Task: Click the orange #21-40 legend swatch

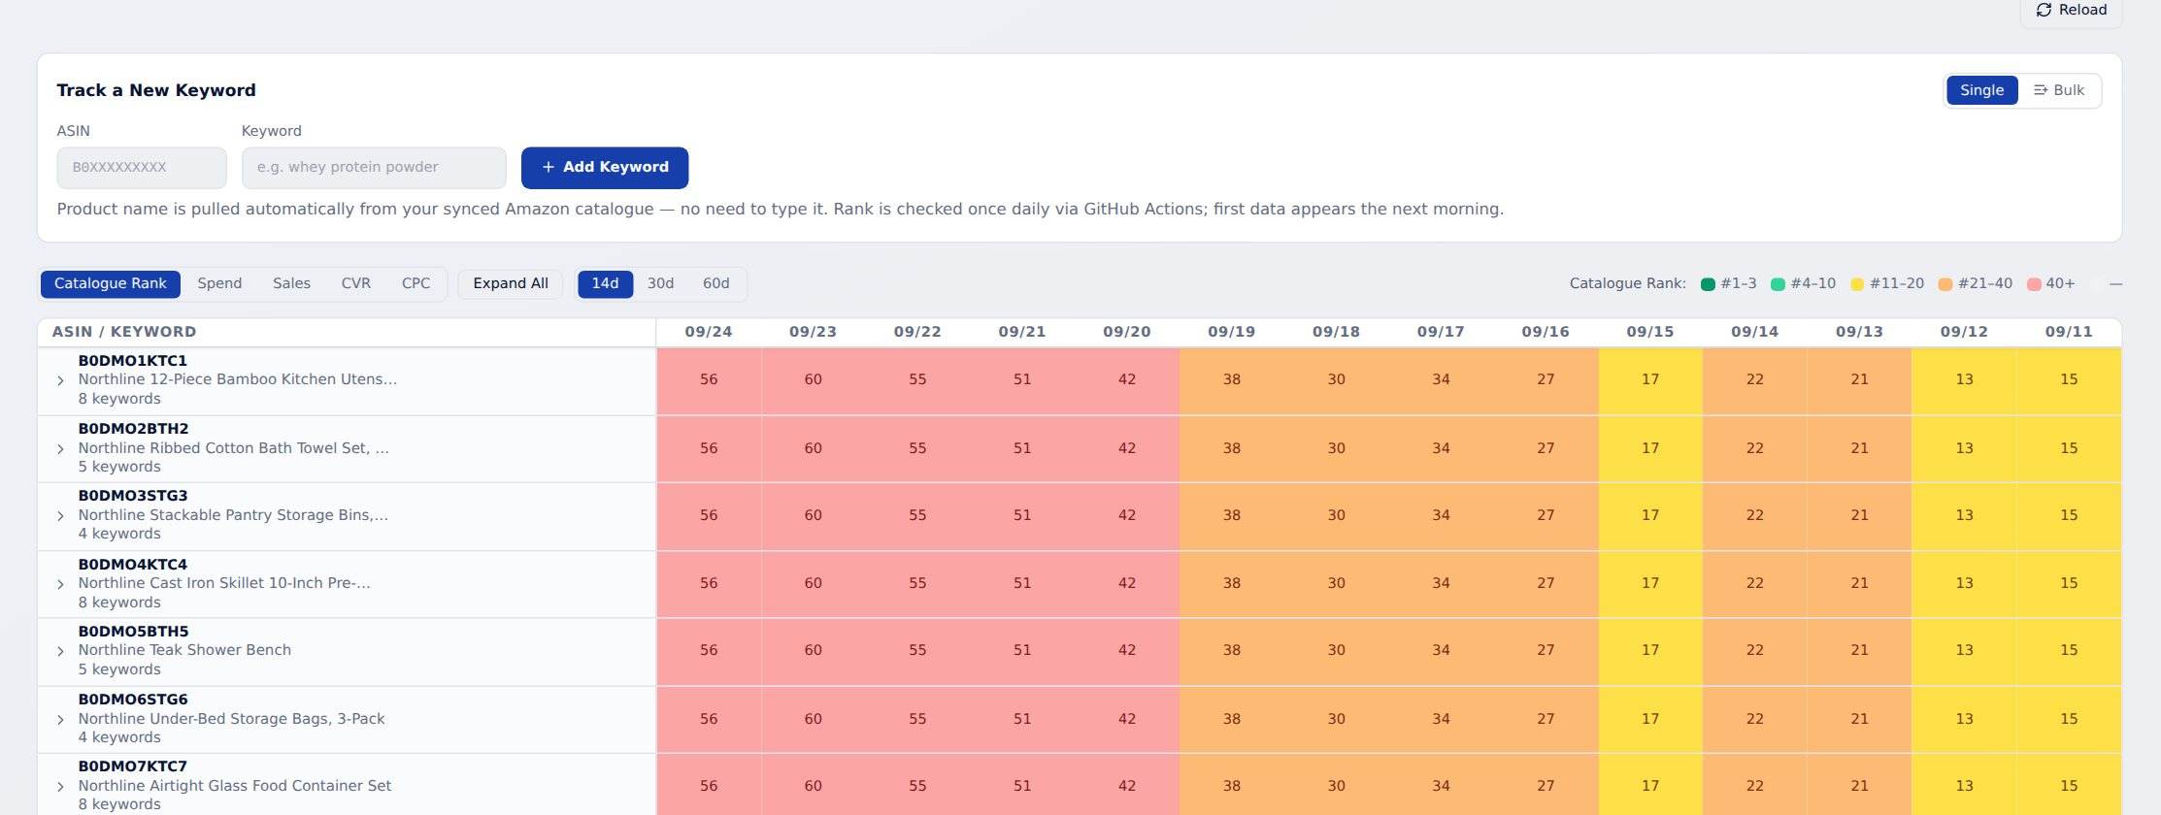Action: pyautogui.click(x=1945, y=284)
